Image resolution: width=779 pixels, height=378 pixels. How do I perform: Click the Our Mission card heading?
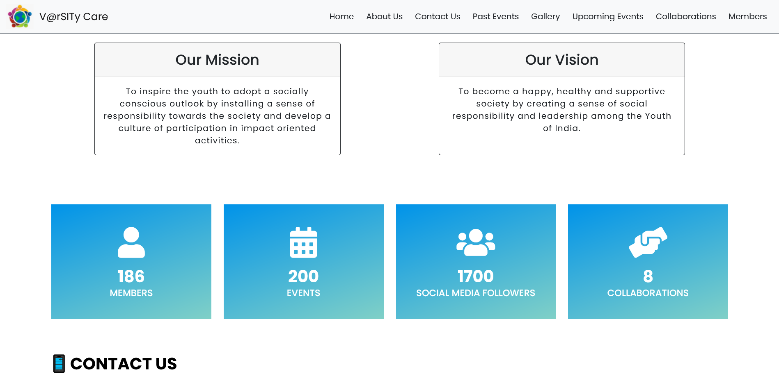point(218,60)
